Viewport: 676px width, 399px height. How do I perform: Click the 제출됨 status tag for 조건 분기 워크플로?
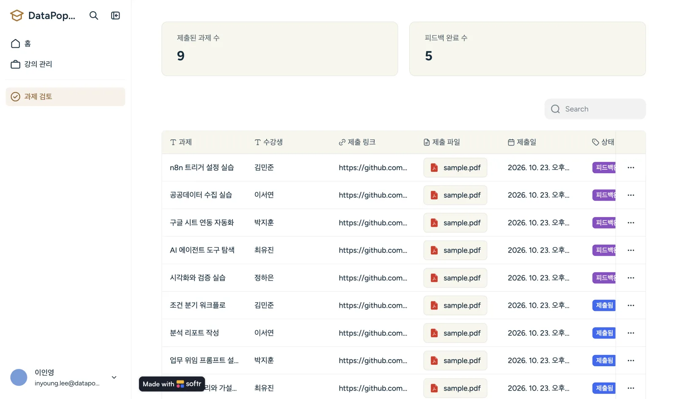pos(604,305)
